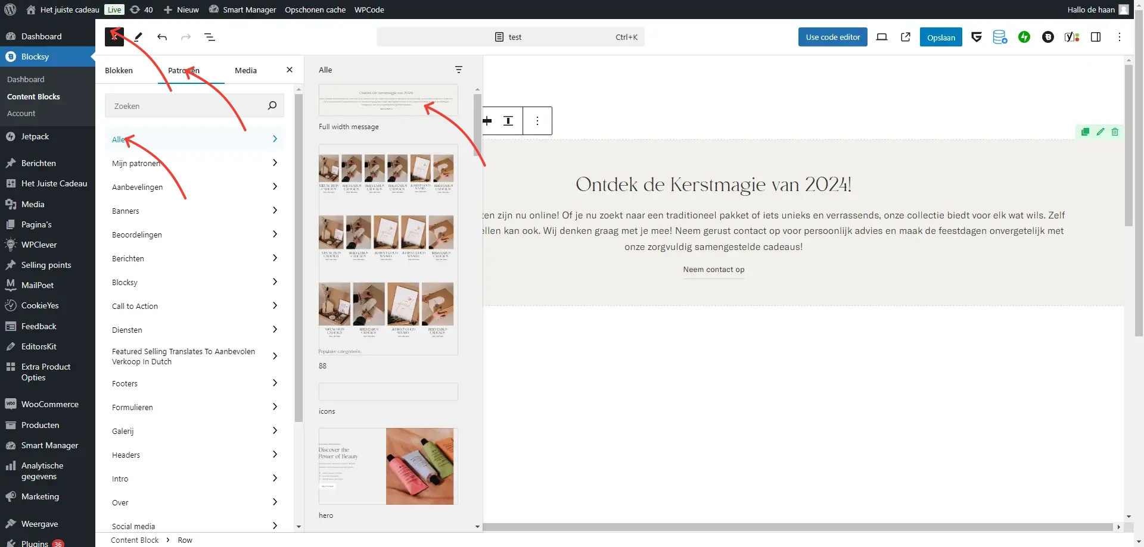This screenshot has width=1144, height=547.
Task: Select the pencil Tools icon
Action: point(138,37)
